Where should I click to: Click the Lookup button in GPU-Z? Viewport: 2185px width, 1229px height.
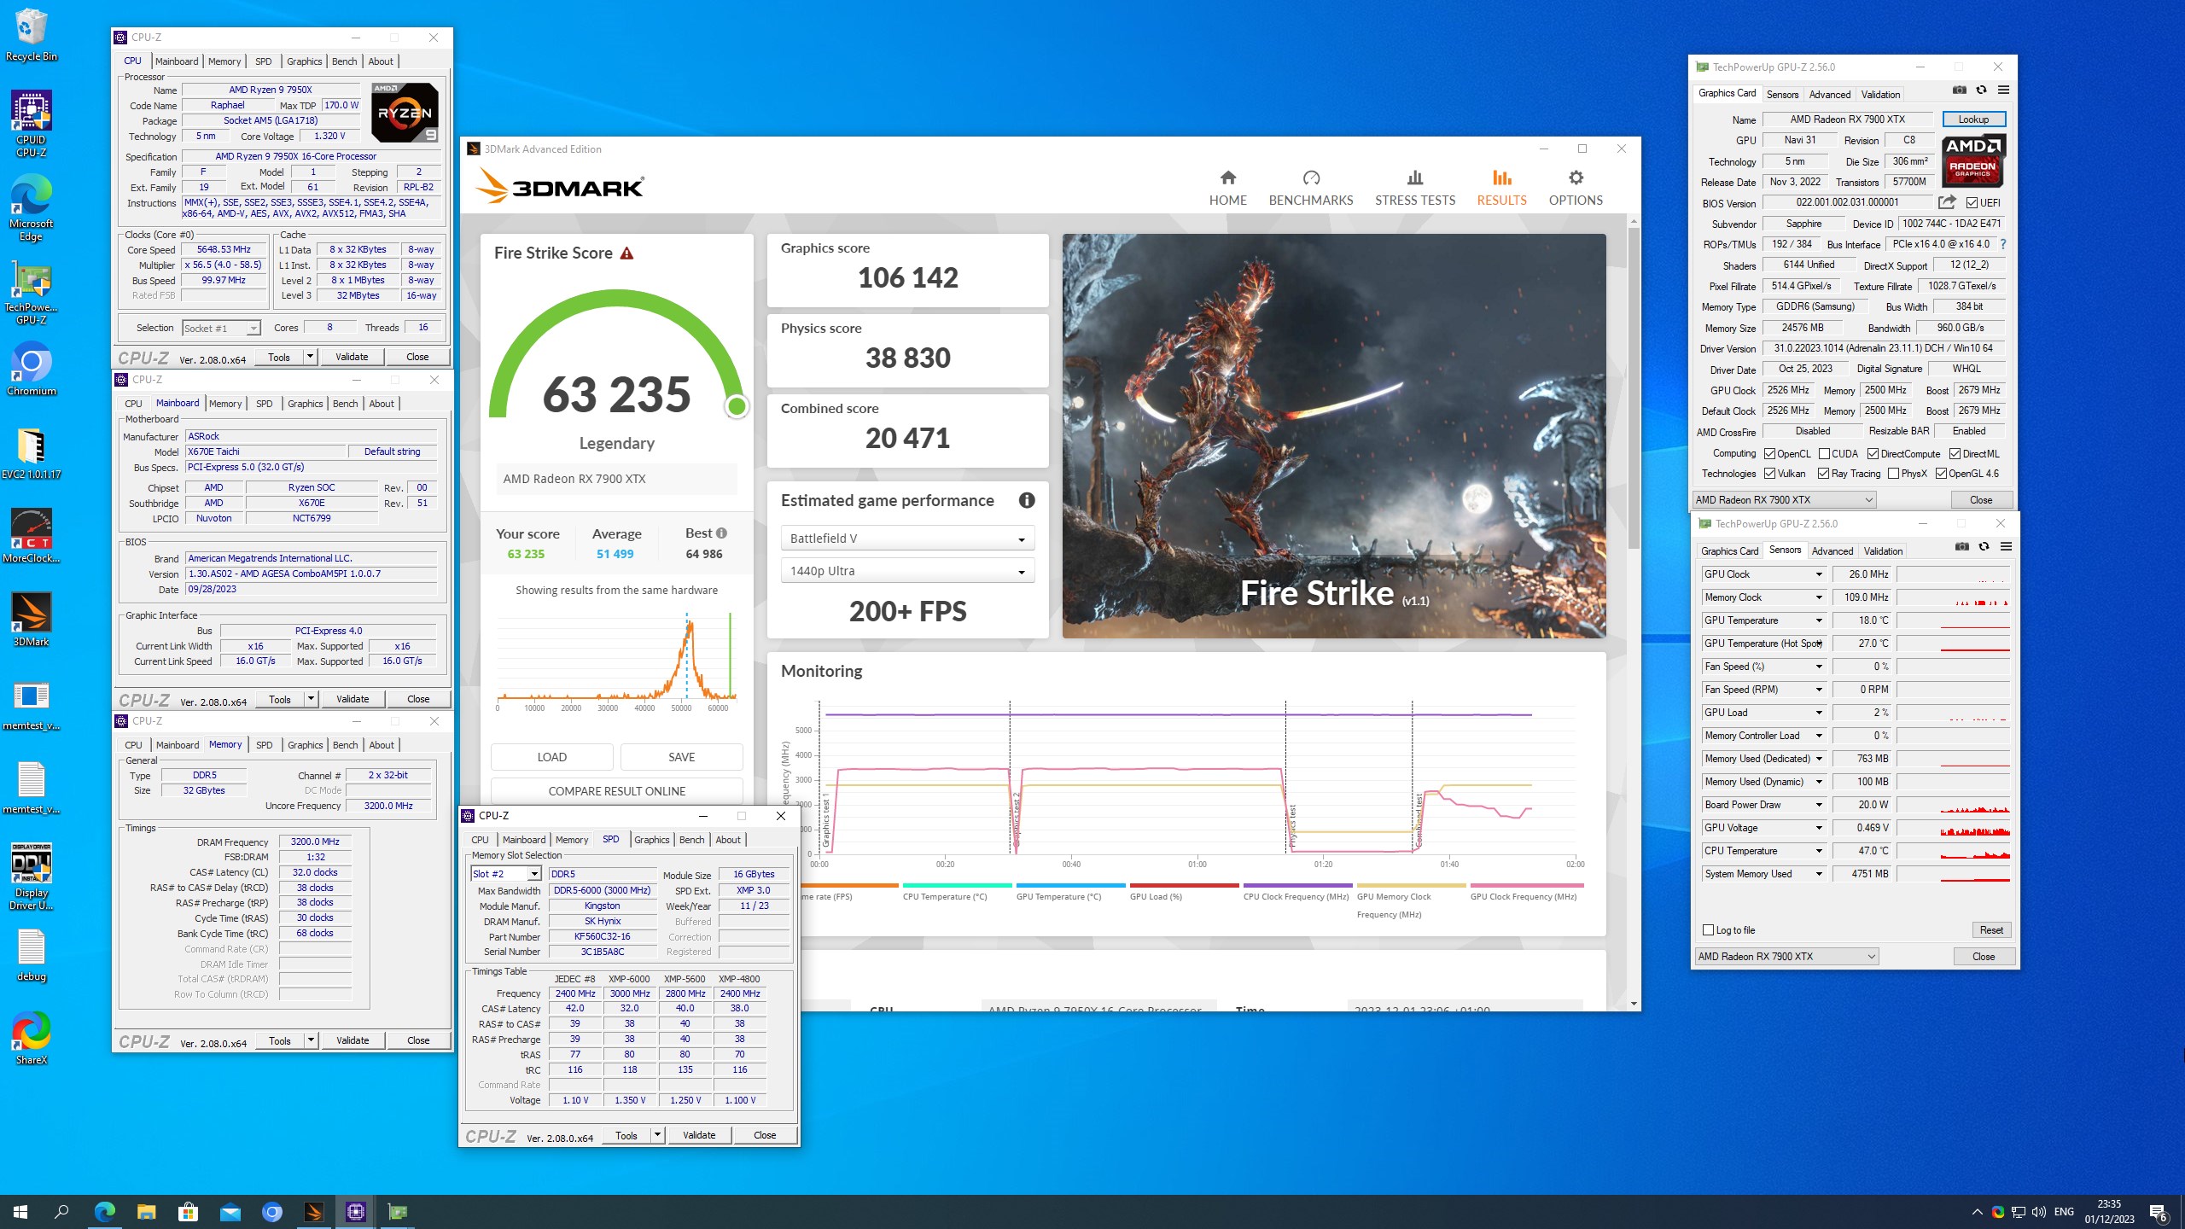(1973, 119)
